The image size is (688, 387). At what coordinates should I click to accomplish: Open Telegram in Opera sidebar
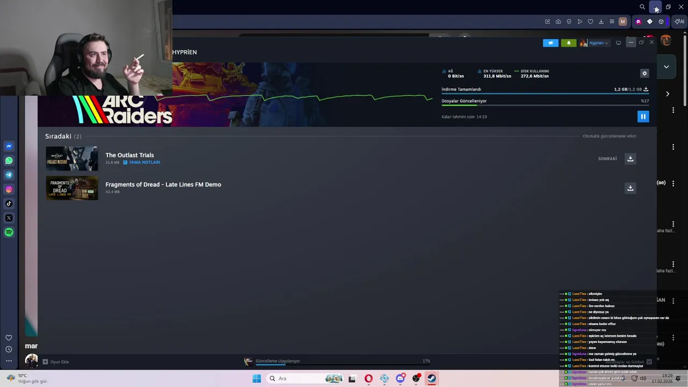9,175
